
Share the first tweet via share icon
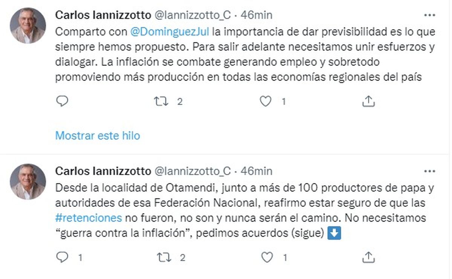point(368,101)
